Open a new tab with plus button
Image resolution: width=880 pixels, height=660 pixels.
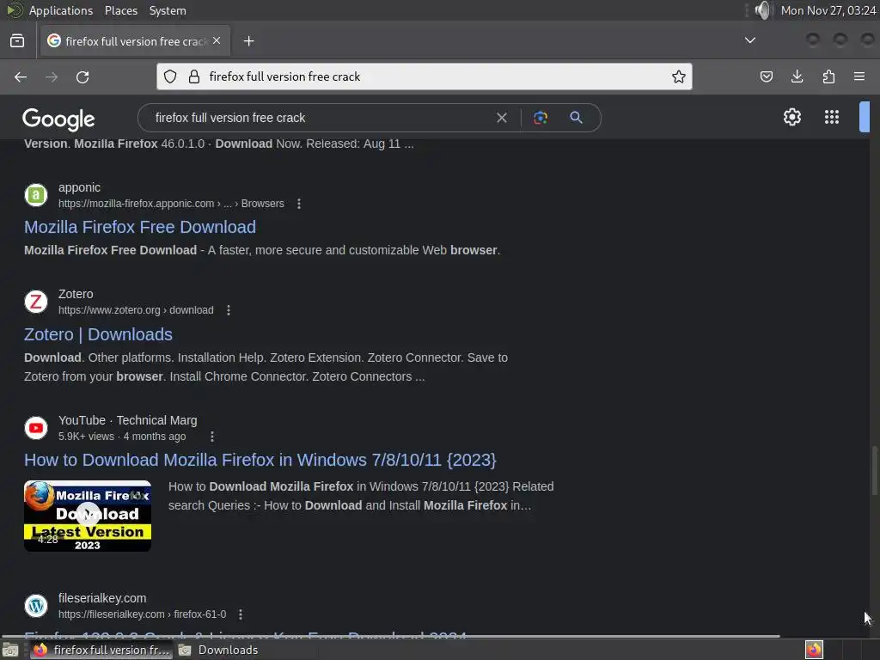248,41
